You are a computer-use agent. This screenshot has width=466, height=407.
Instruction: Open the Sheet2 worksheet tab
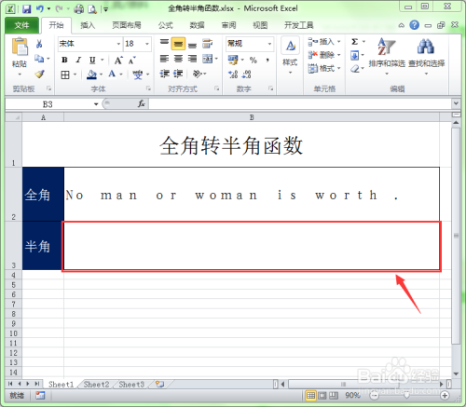[x=96, y=385]
